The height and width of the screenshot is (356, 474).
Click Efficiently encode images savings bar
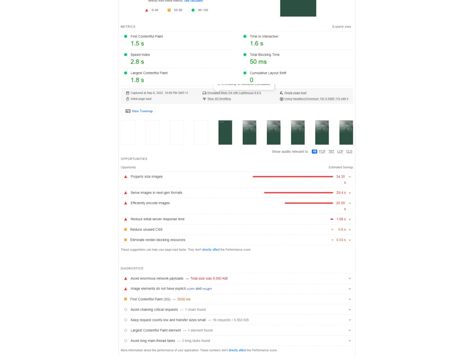point(309,203)
